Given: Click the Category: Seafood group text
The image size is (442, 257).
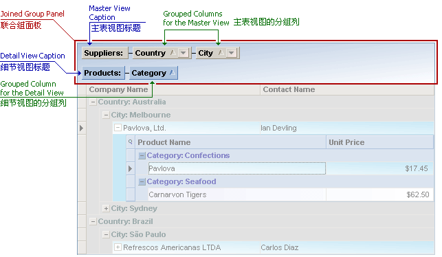Looking at the screenshot, I should pyautogui.click(x=181, y=182).
